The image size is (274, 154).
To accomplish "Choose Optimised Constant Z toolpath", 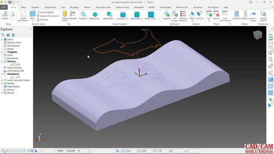I will point(137,15).
